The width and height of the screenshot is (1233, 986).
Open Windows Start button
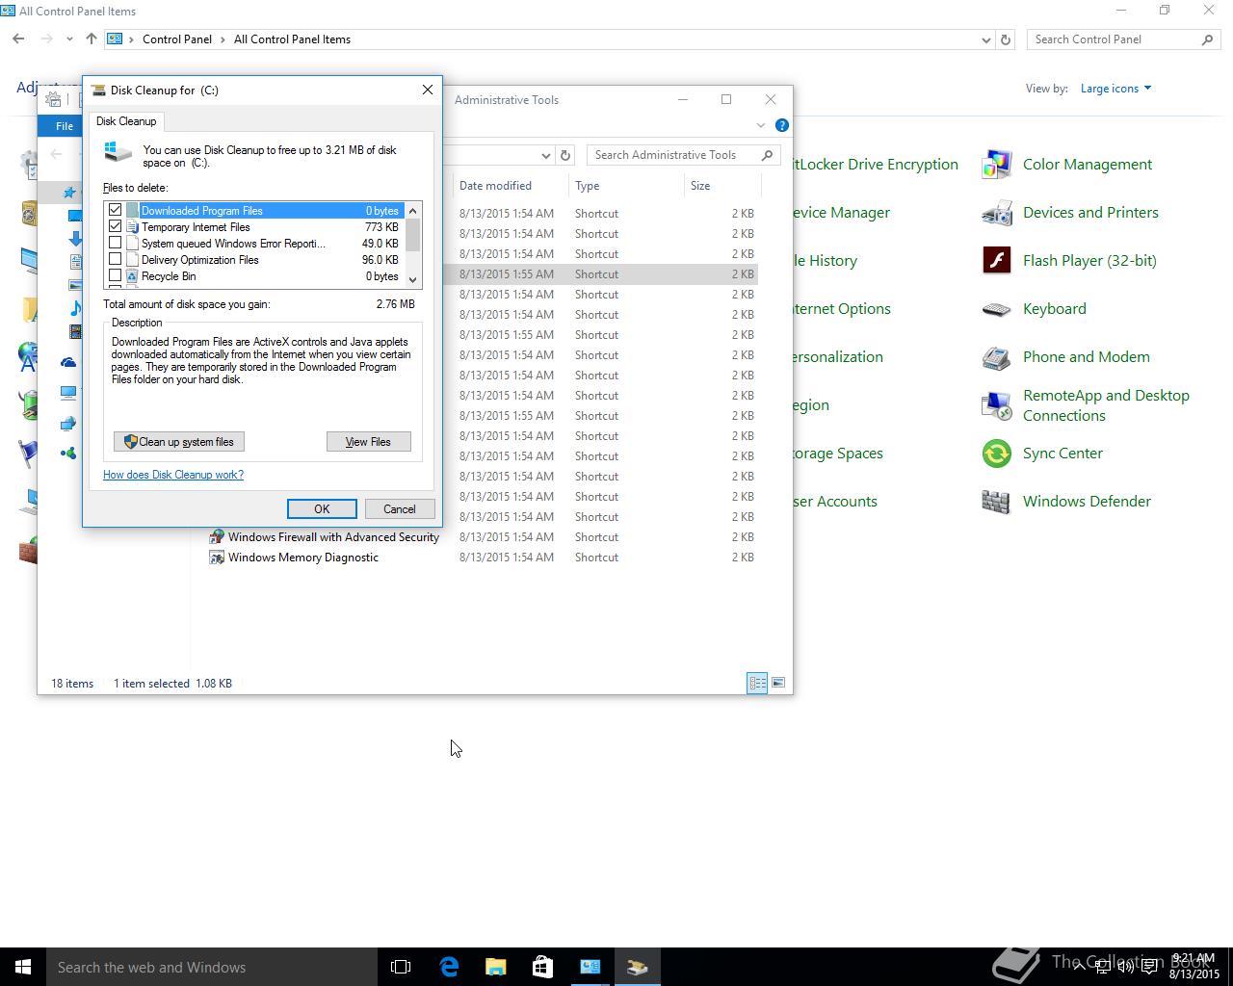23,967
